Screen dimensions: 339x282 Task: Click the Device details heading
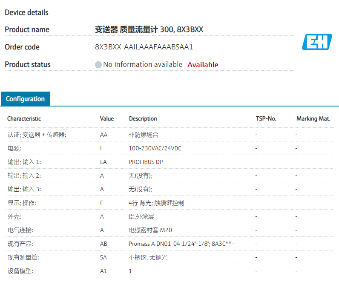[x=26, y=12]
